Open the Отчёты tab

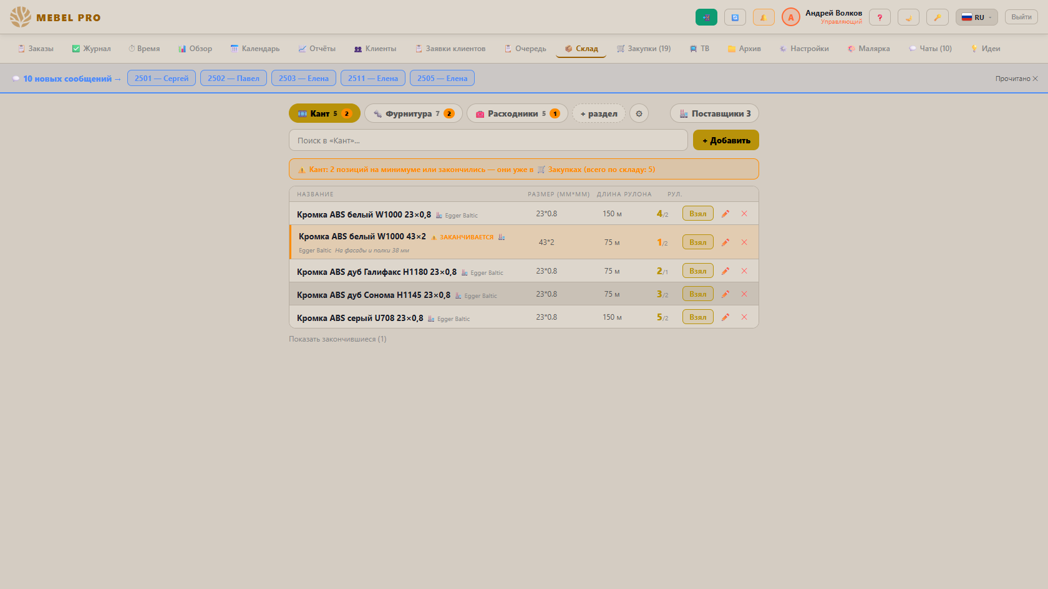(317, 49)
